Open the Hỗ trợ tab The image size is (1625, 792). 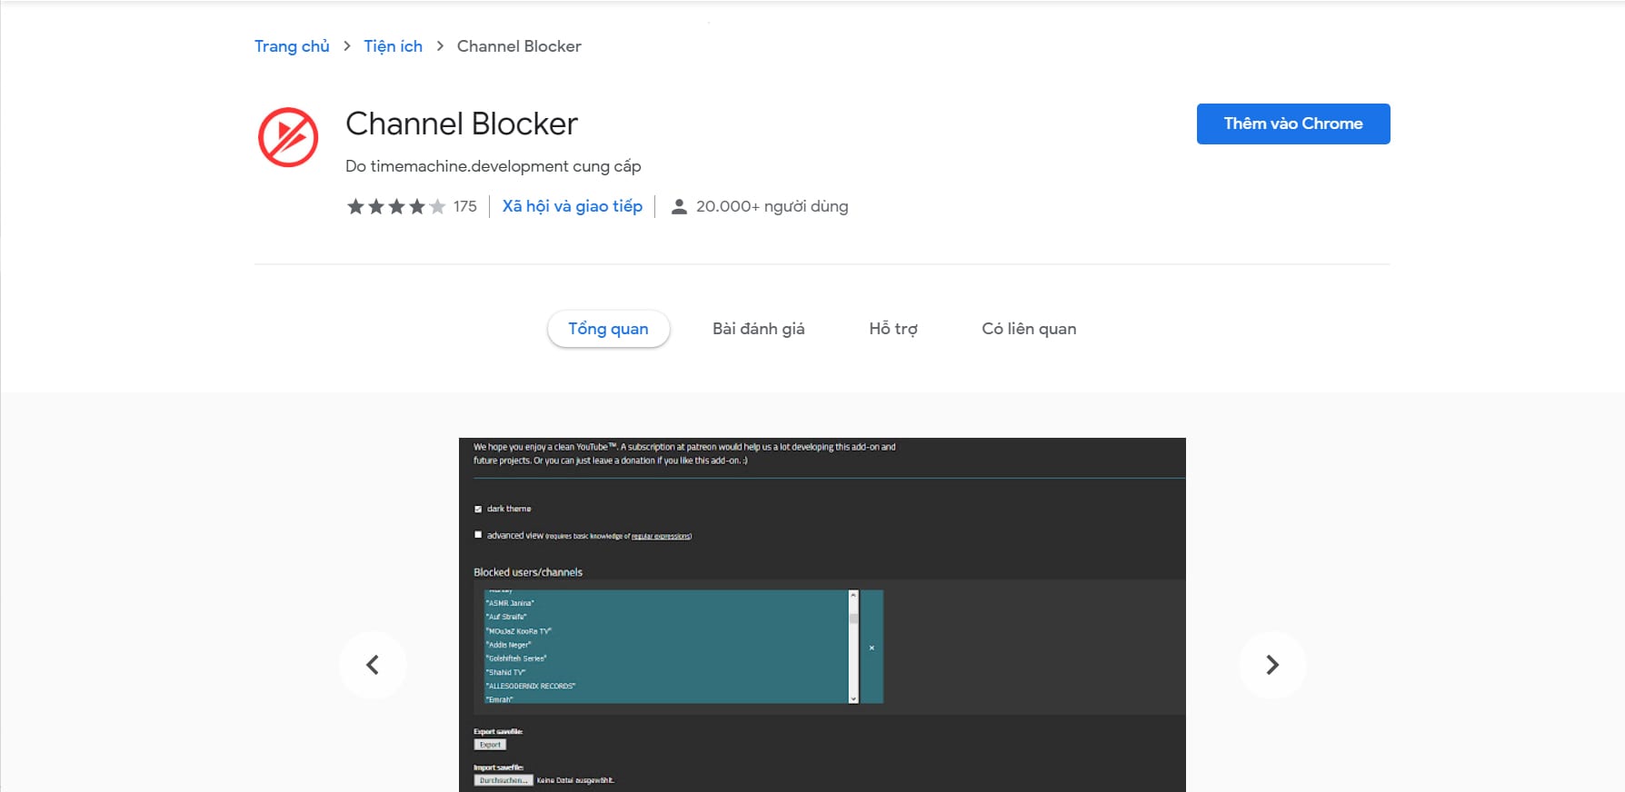(x=893, y=329)
